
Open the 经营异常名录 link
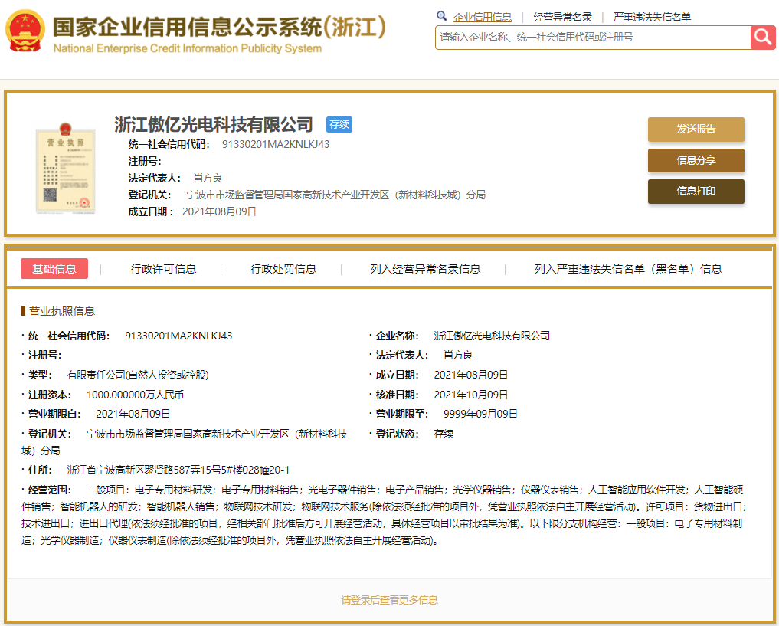(562, 17)
